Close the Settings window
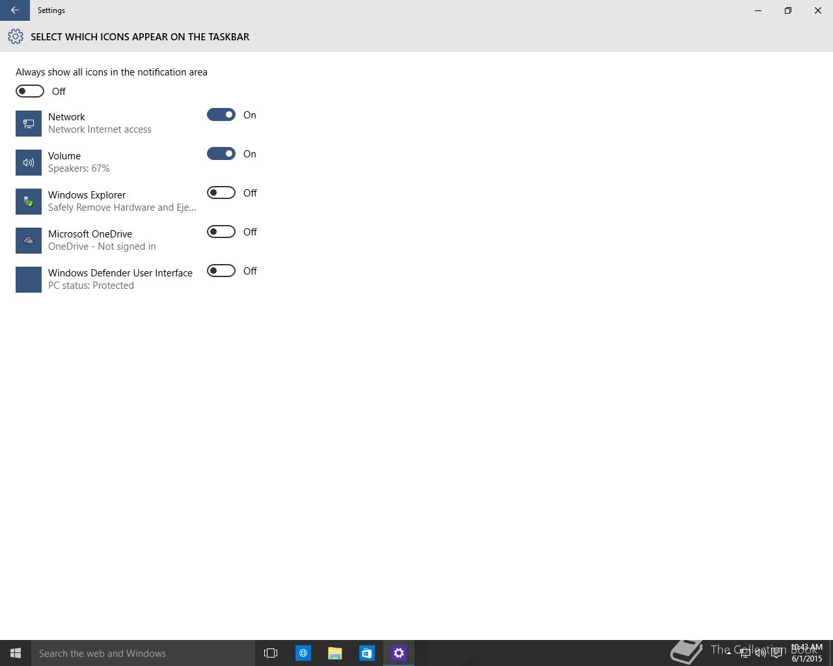 click(818, 10)
